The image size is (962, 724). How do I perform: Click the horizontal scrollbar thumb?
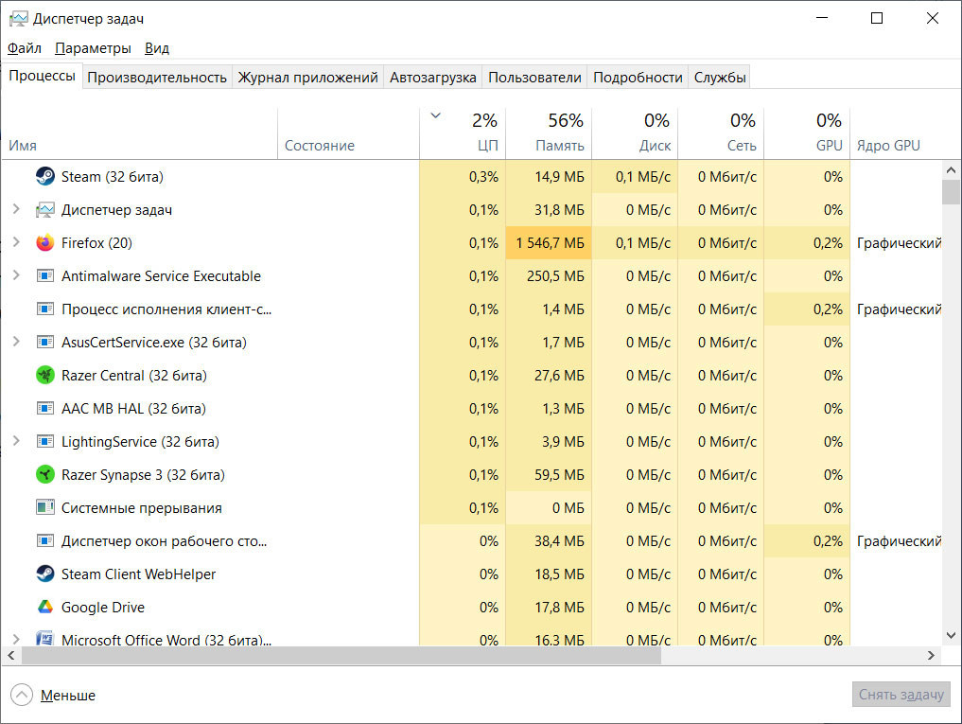pyautogui.click(x=341, y=655)
